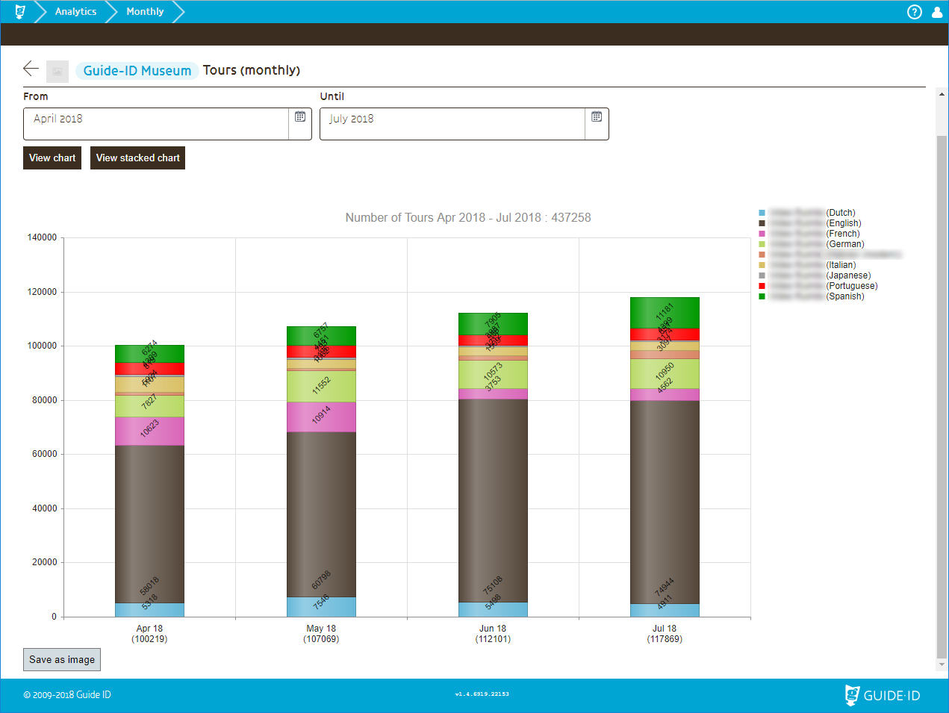Screen dimensions: 949x713
Task: Click the Japanese legend color swatch
Action: pos(762,275)
